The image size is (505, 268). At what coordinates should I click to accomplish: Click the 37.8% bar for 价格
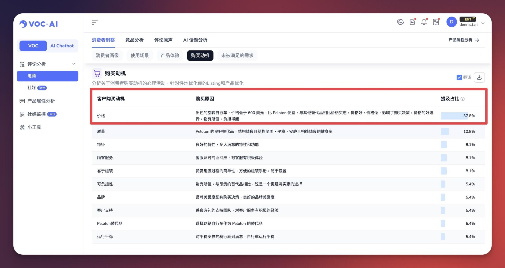(454, 116)
